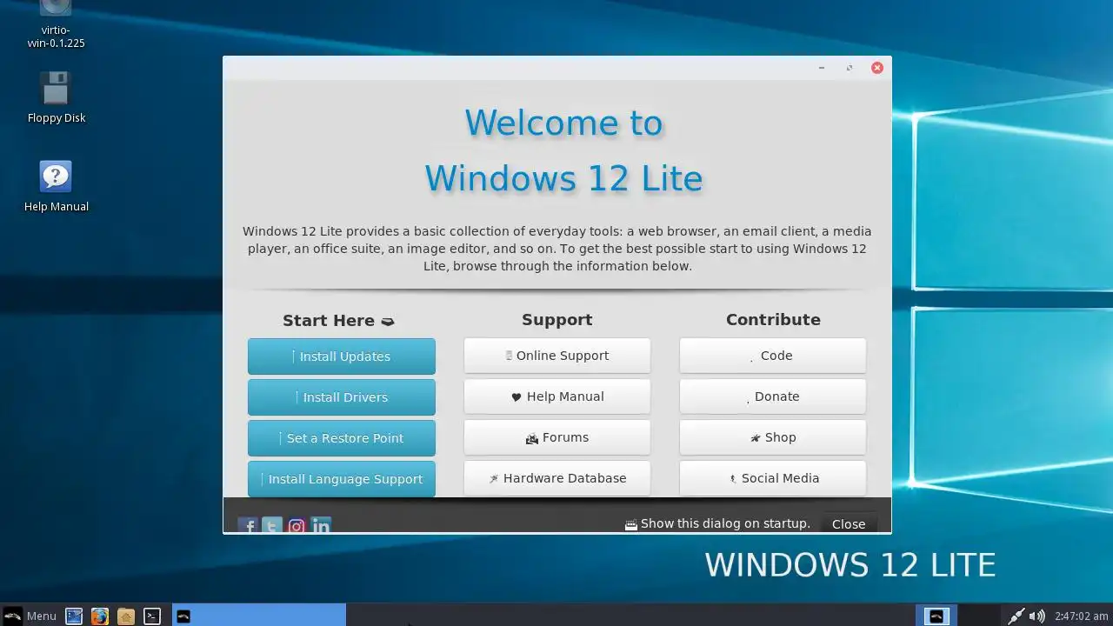Maximize the Welcome window

coord(850,68)
